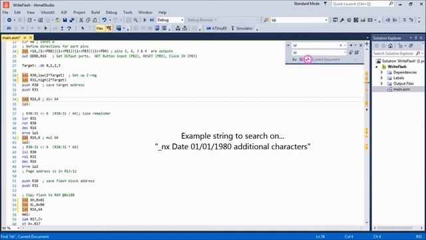Clear the find search text
Viewport: 426px width, 240px height.
(x=341, y=45)
